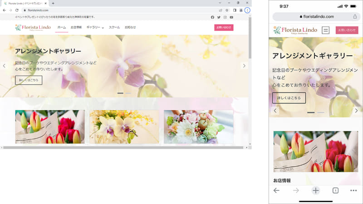Open the profile avatar icon in Chrome

(x=241, y=10)
